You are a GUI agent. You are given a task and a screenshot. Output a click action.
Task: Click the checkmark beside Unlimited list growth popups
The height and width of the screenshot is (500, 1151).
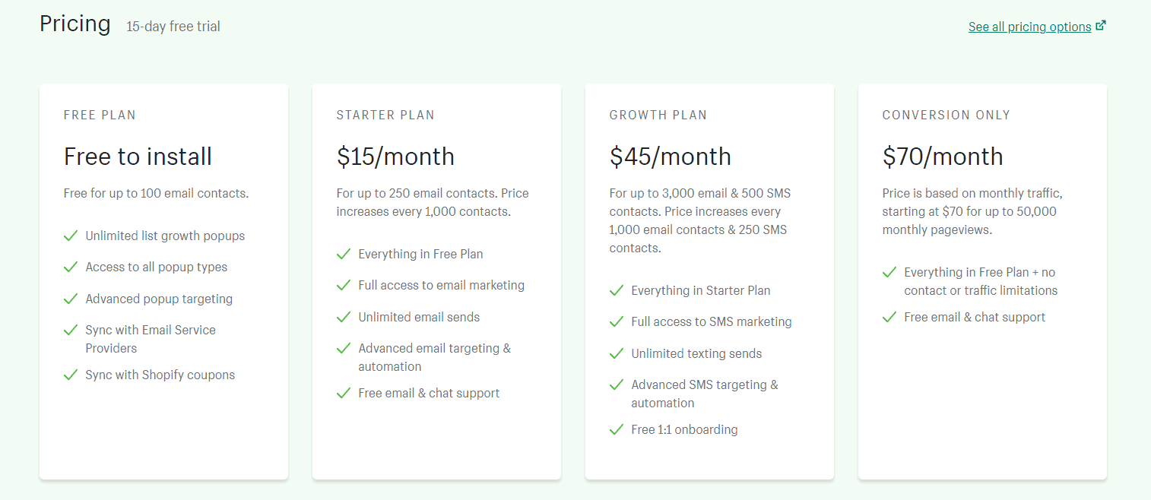pyautogui.click(x=71, y=235)
